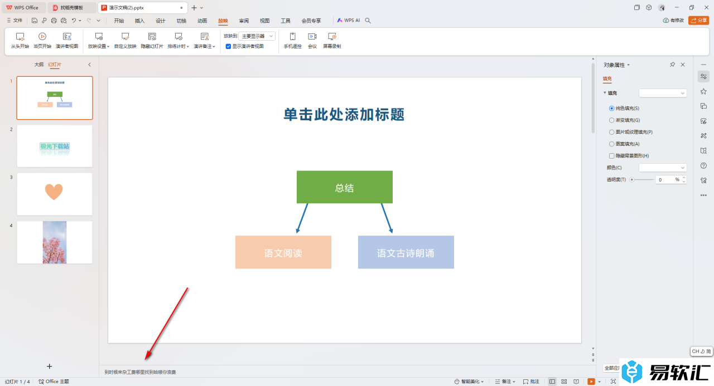Image resolution: width=714 pixels, height=386 pixels.
Task: Open 颜色(C) color dropdown
Action: [x=663, y=168]
